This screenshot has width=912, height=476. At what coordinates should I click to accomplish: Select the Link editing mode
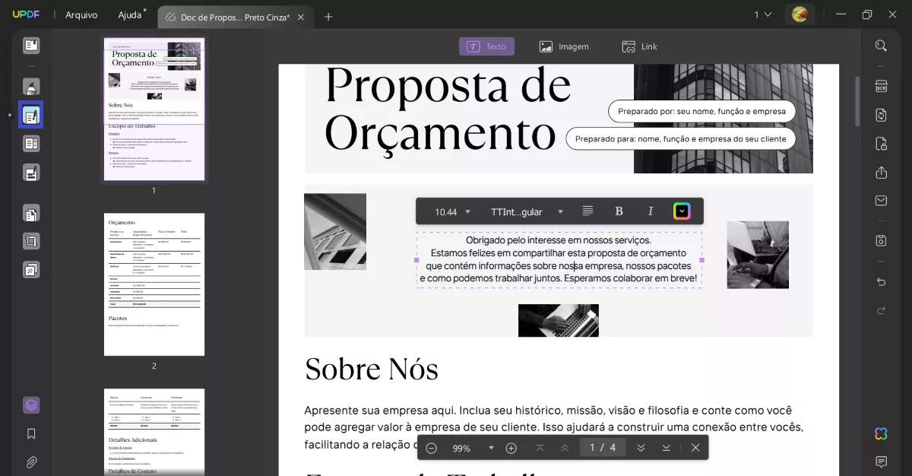639,46
